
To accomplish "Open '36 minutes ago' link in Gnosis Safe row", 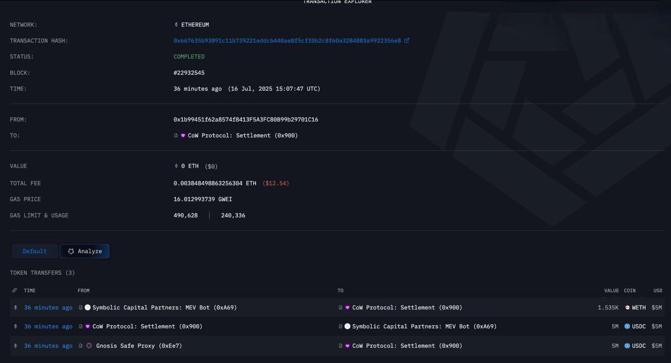I will [48, 346].
